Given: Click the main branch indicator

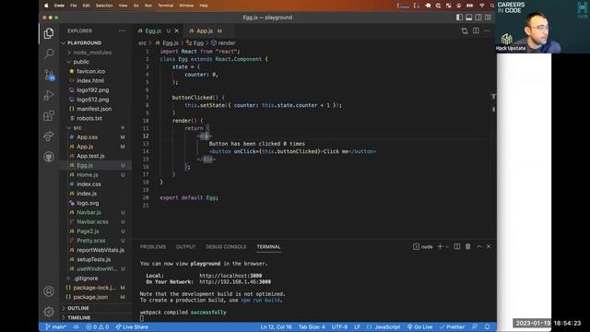Looking at the screenshot, I should (x=55, y=326).
